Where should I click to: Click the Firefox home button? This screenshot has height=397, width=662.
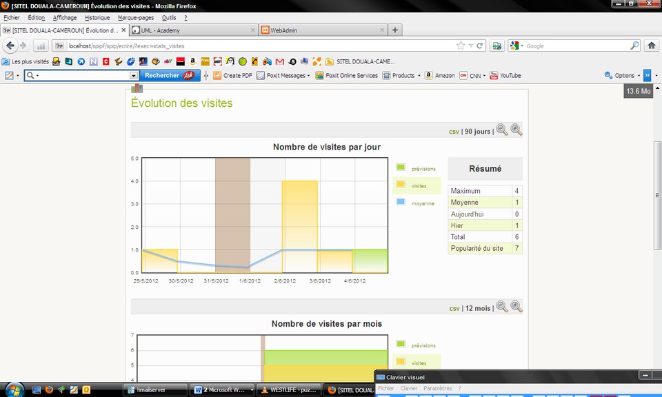pyautogui.click(x=651, y=45)
